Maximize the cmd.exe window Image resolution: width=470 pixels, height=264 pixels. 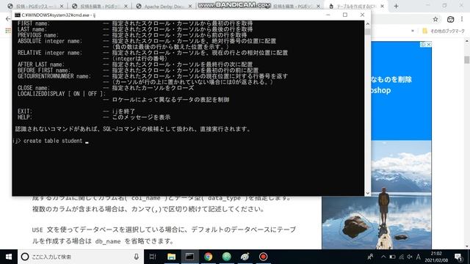345,15
